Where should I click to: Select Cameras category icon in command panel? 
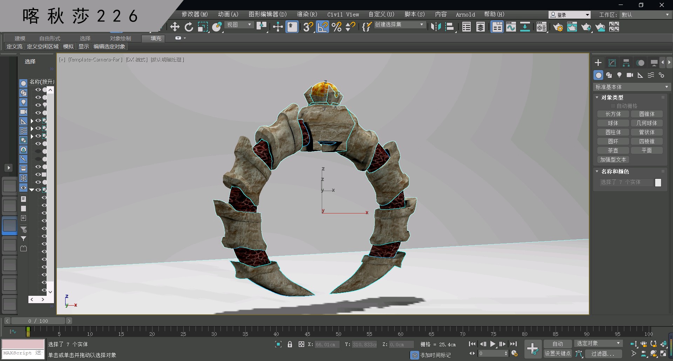pyautogui.click(x=630, y=75)
